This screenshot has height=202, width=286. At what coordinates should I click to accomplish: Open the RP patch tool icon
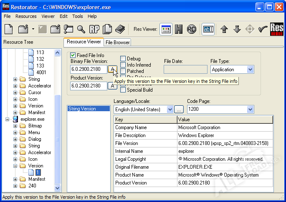coord(94,29)
